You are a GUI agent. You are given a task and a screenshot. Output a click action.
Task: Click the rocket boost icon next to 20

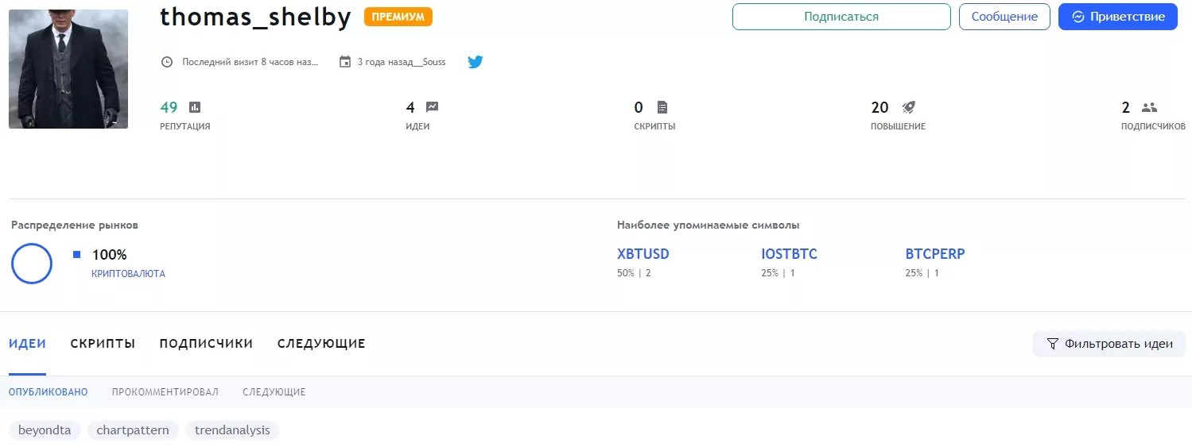pyautogui.click(x=908, y=107)
